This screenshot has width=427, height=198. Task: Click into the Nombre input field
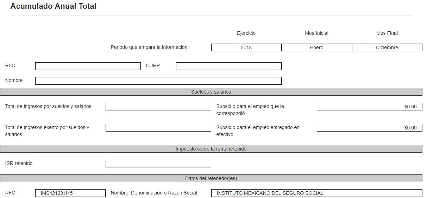[158, 81]
